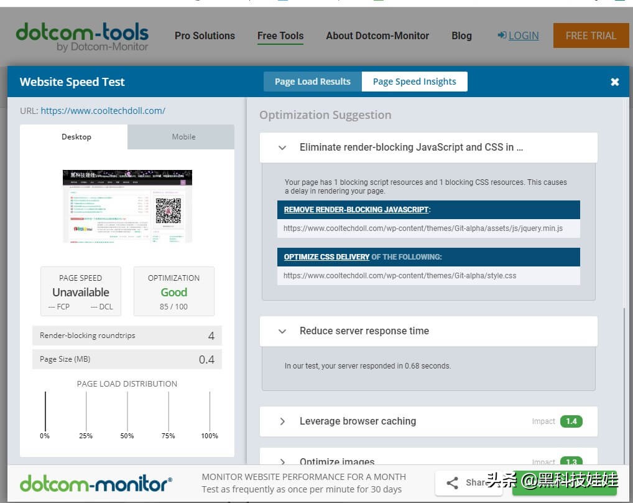
Task: Click the OPTIMIZATION Good score box
Action: (x=173, y=291)
